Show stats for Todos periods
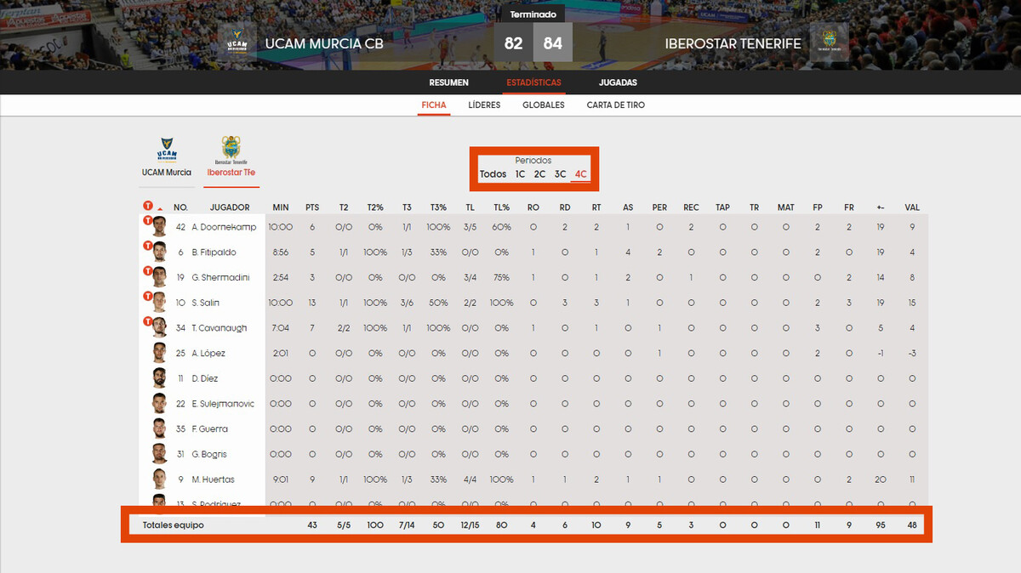The height and width of the screenshot is (573, 1021). pos(493,174)
